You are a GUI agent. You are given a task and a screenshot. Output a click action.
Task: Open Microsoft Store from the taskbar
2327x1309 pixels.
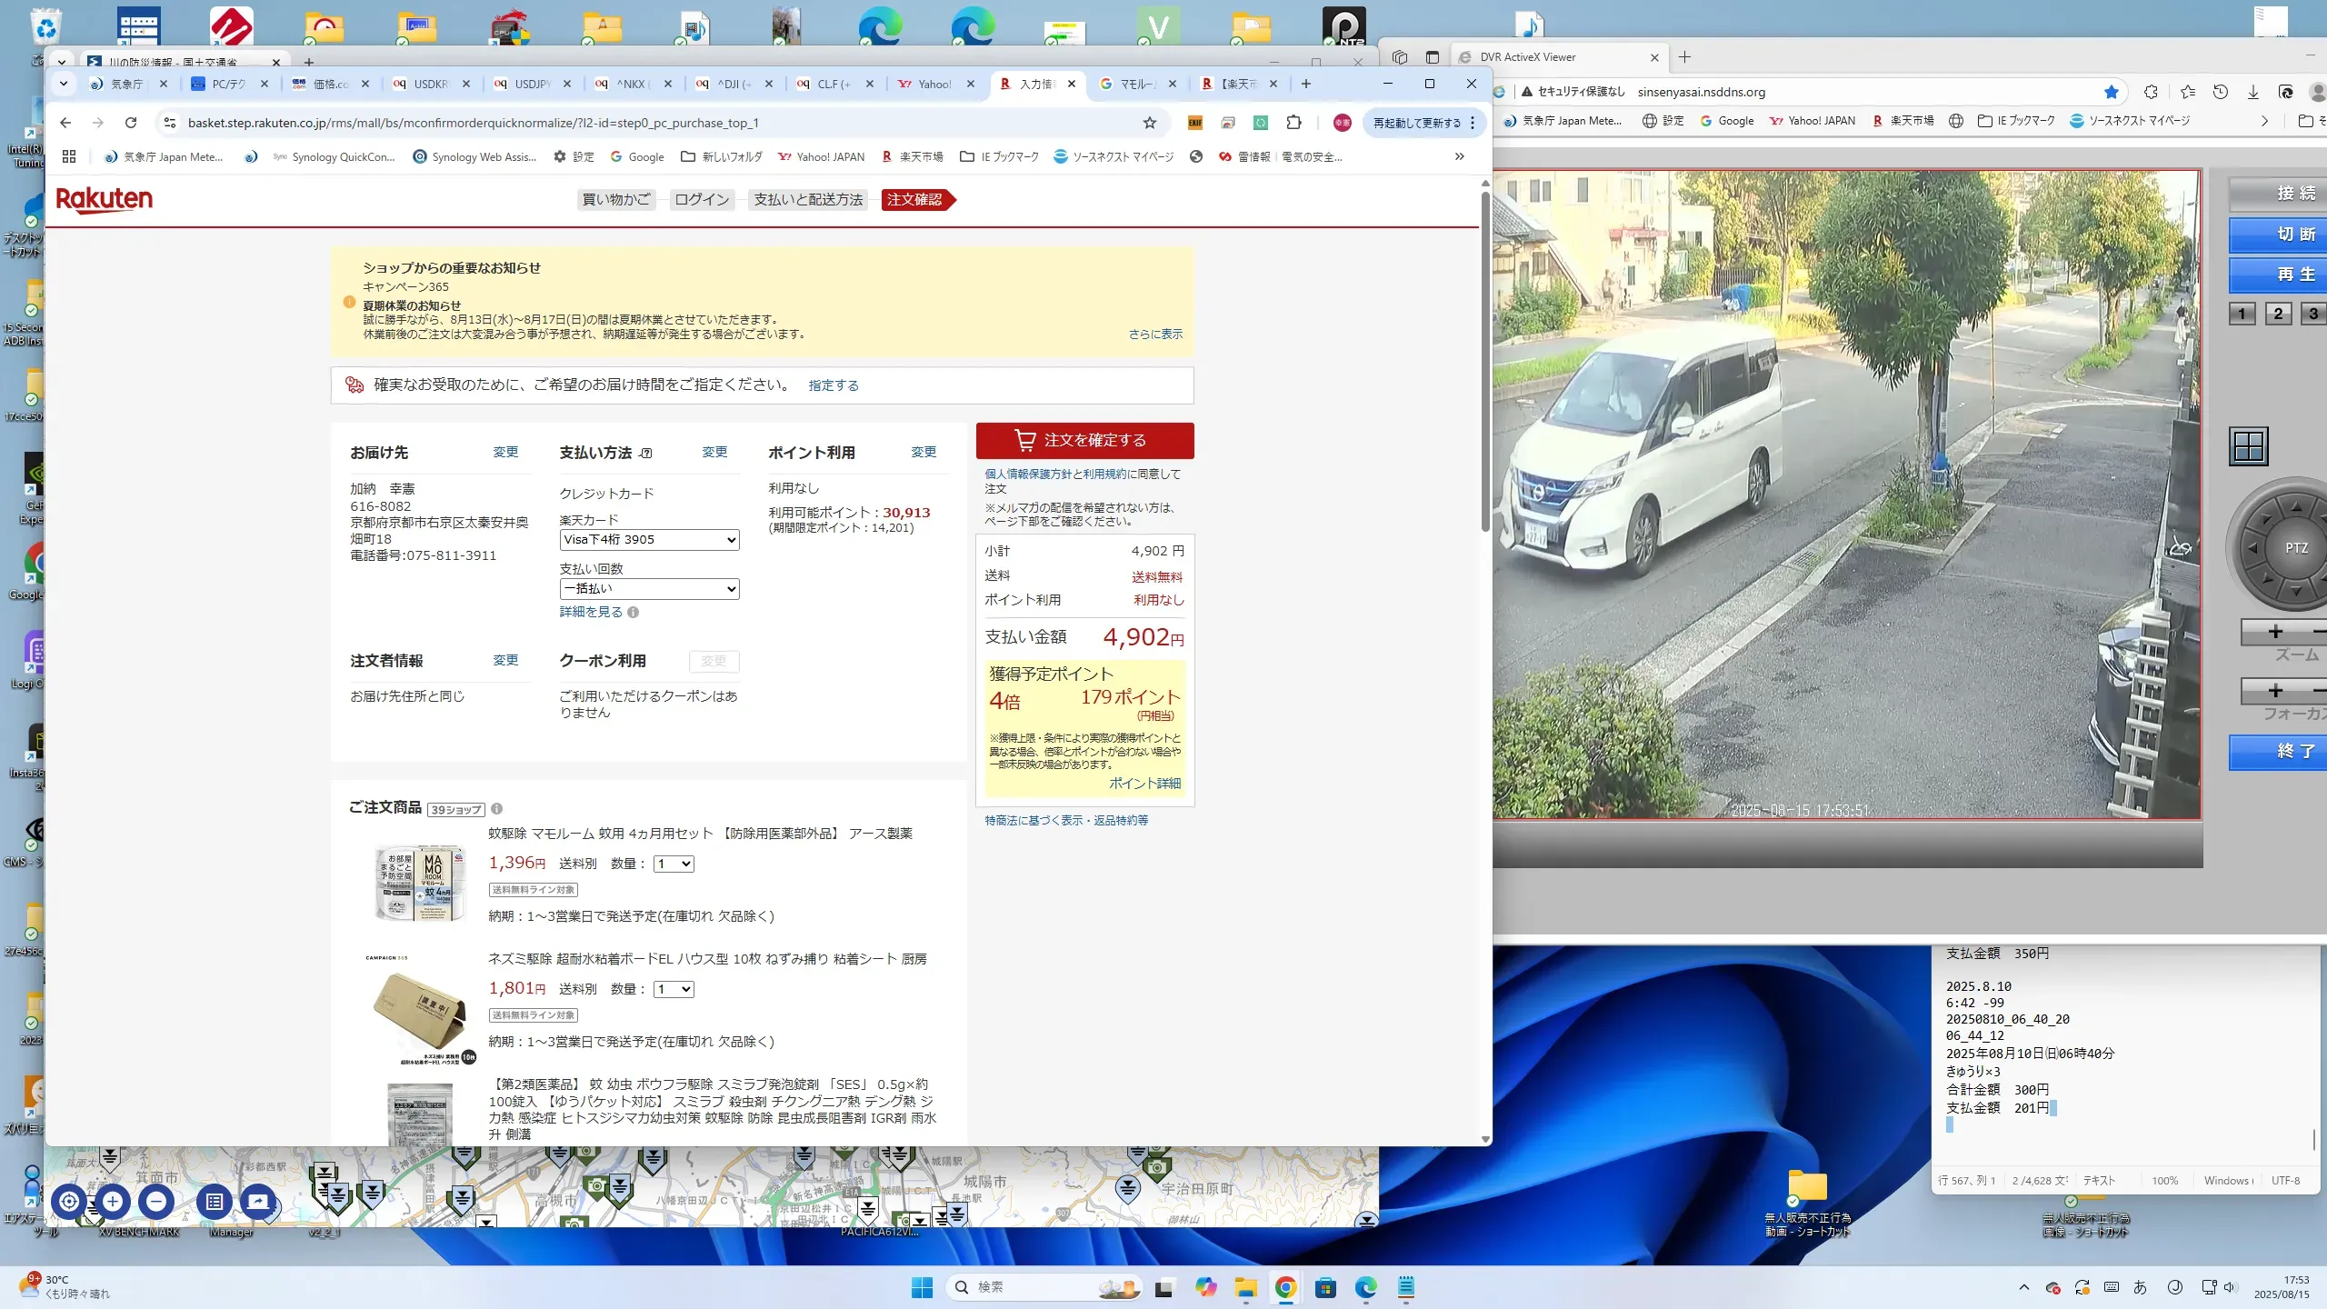[x=1325, y=1287]
